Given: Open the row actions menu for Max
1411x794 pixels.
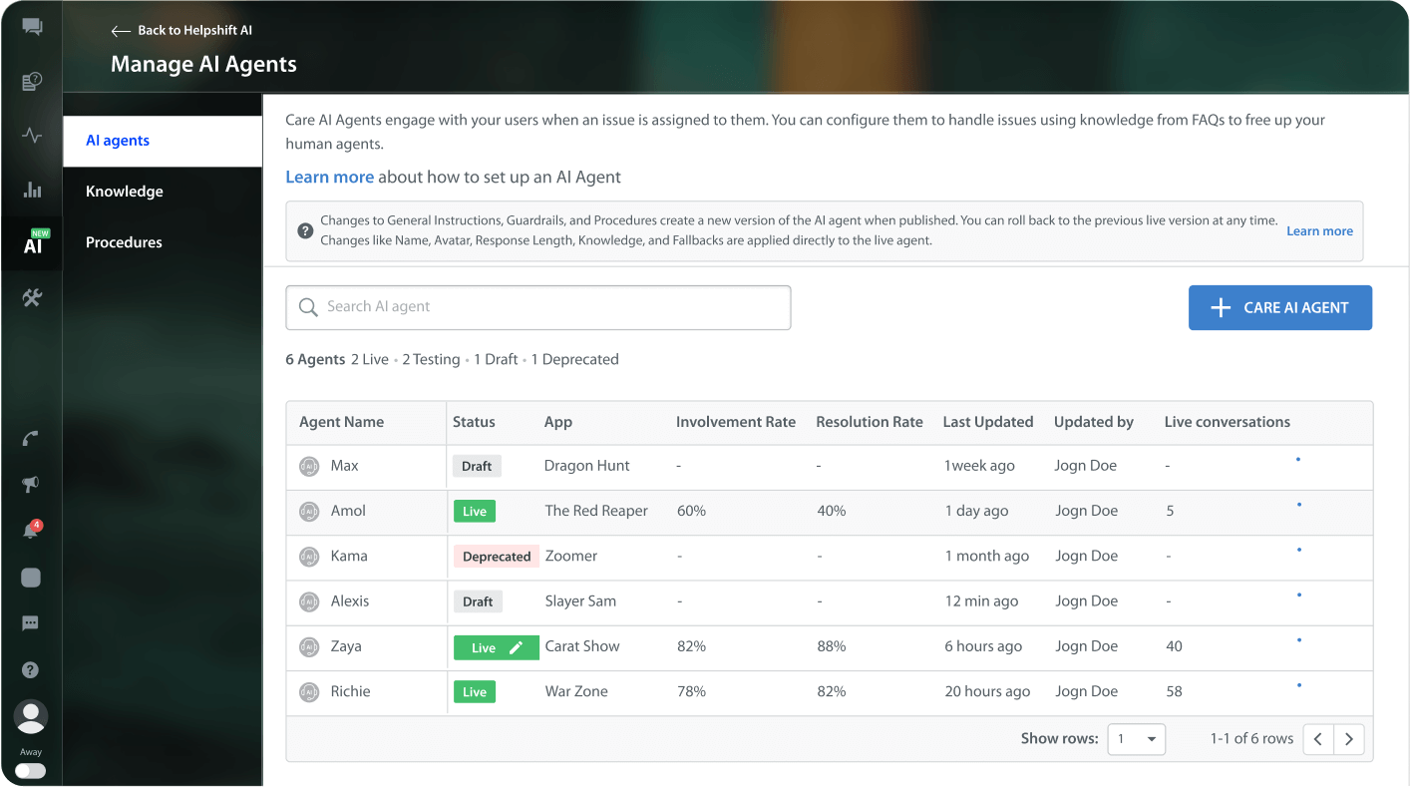Looking at the screenshot, I should click(1298, 460).
